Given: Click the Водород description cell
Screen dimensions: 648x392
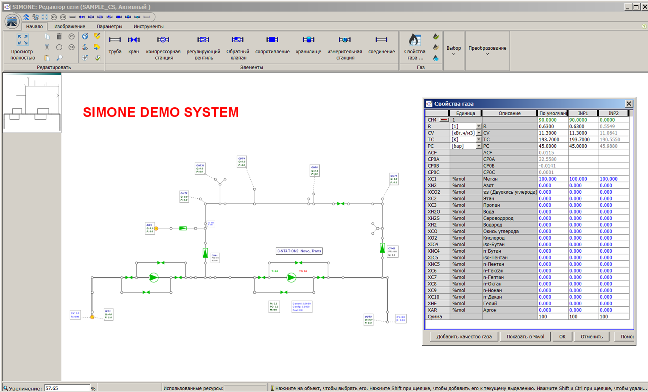Looking at the screenshot, I should point(509,225).
